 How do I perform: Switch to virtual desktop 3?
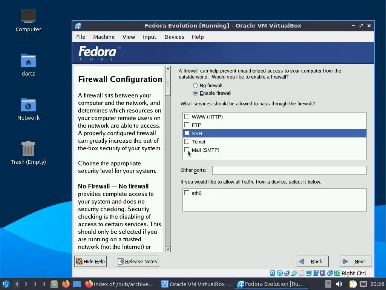click(x=35, y=284)
